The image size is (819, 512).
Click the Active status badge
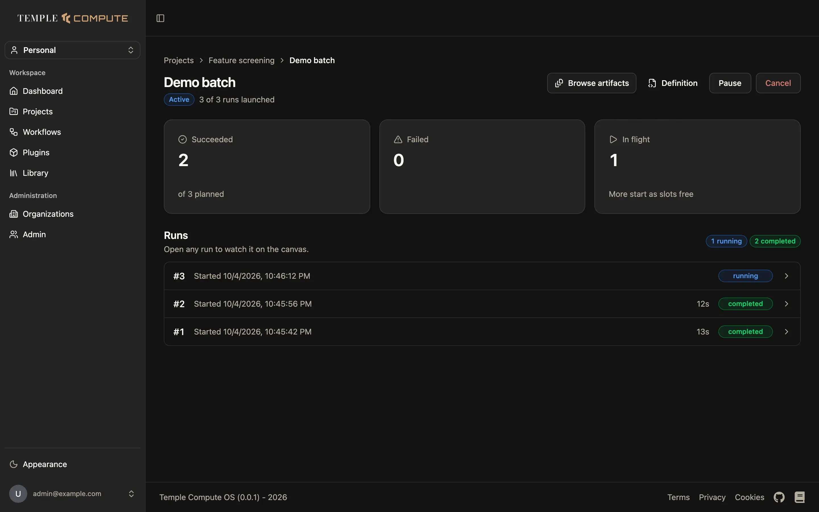[179, 100]
